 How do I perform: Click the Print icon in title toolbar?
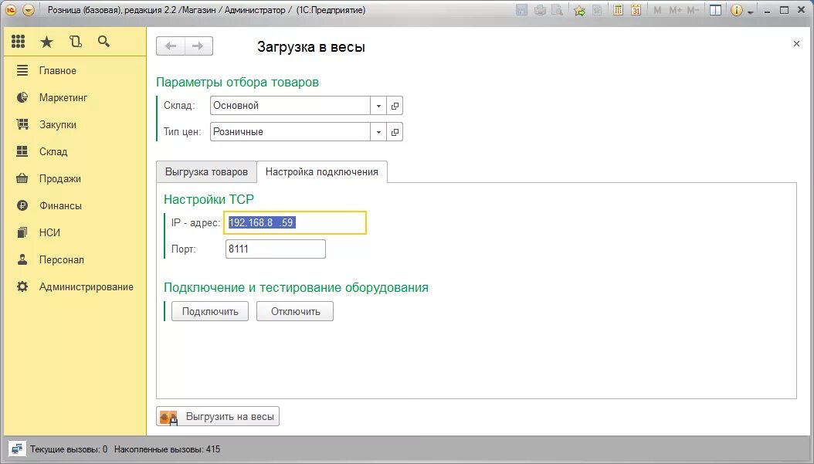pyautogui.click(x=540, y=10)
